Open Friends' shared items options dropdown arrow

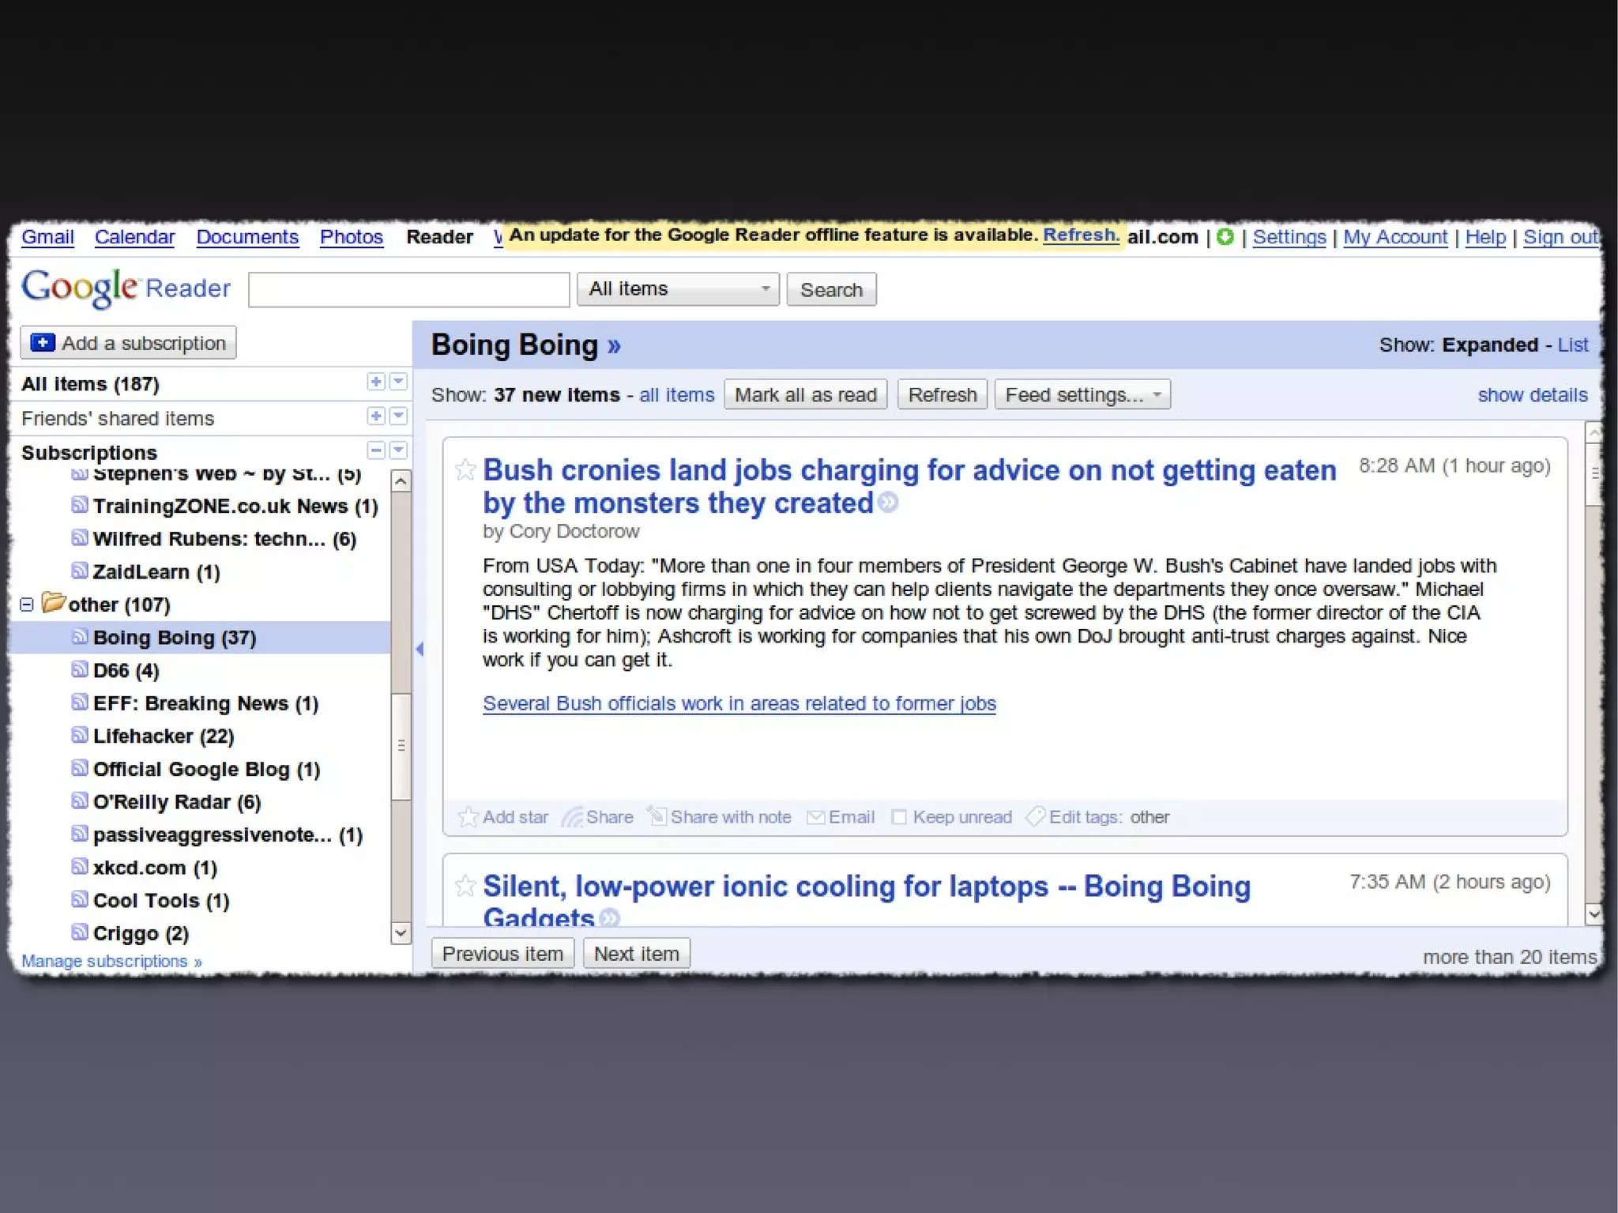pos(398,416)
